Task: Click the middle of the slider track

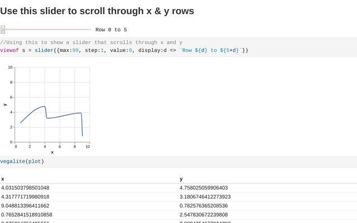Action: (46, 30)
